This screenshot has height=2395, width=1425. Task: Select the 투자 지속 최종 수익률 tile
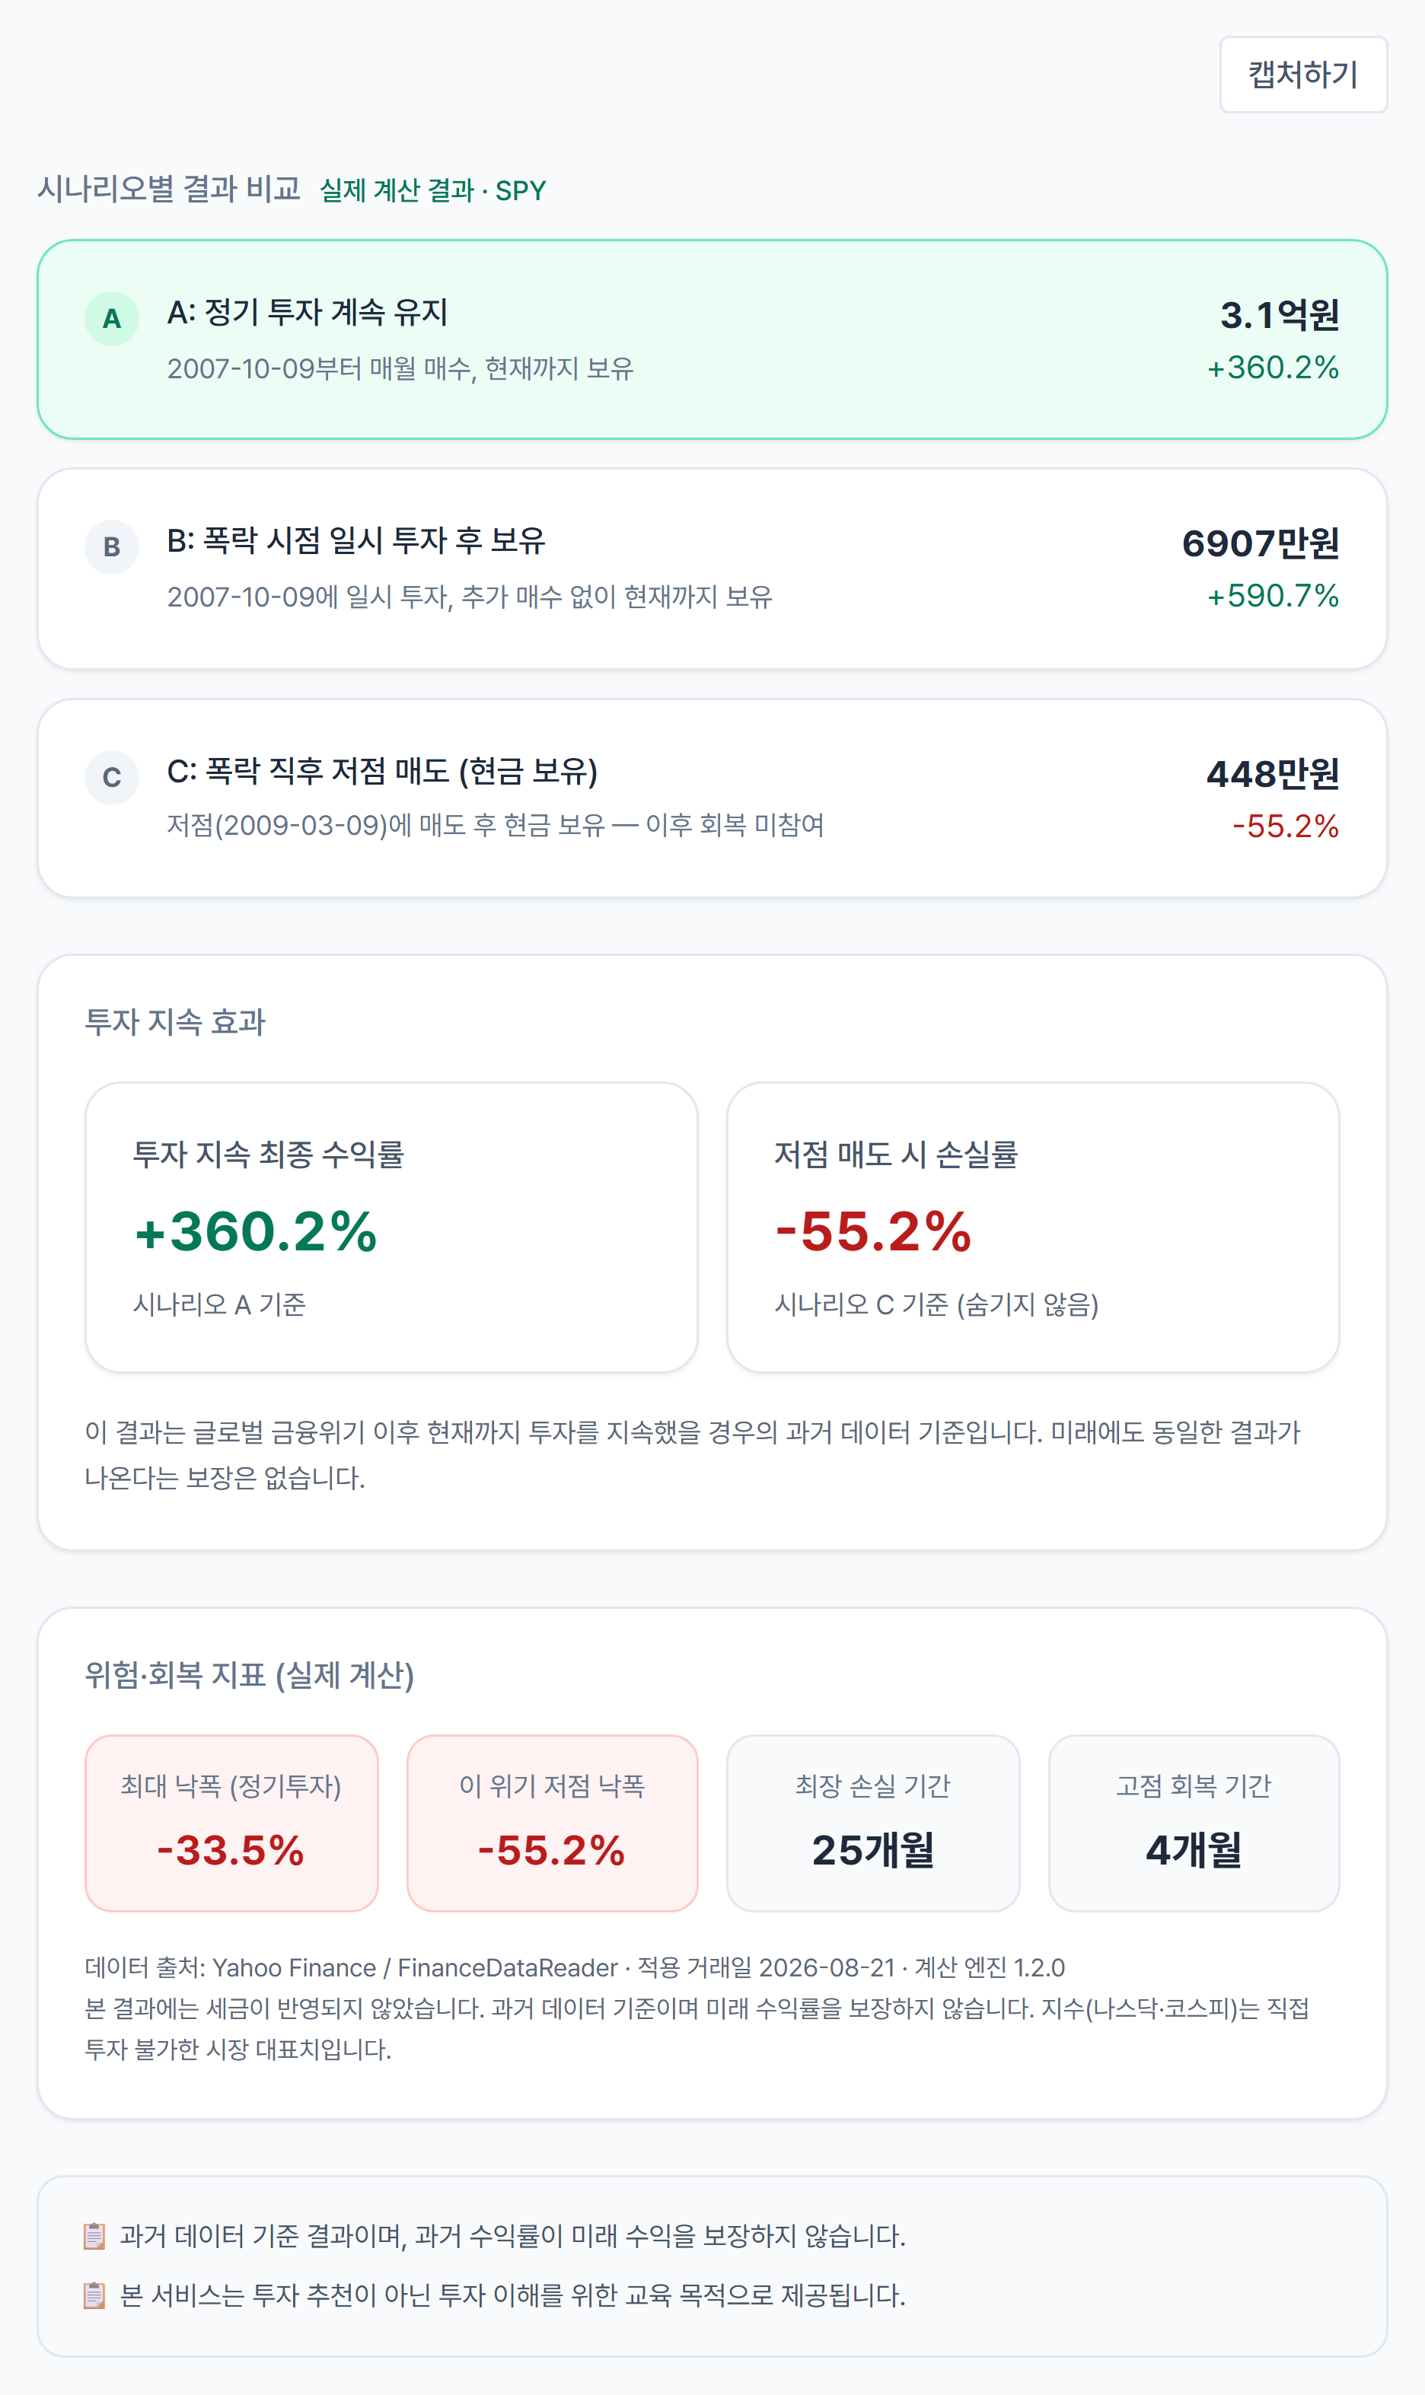coord(391,1227)
